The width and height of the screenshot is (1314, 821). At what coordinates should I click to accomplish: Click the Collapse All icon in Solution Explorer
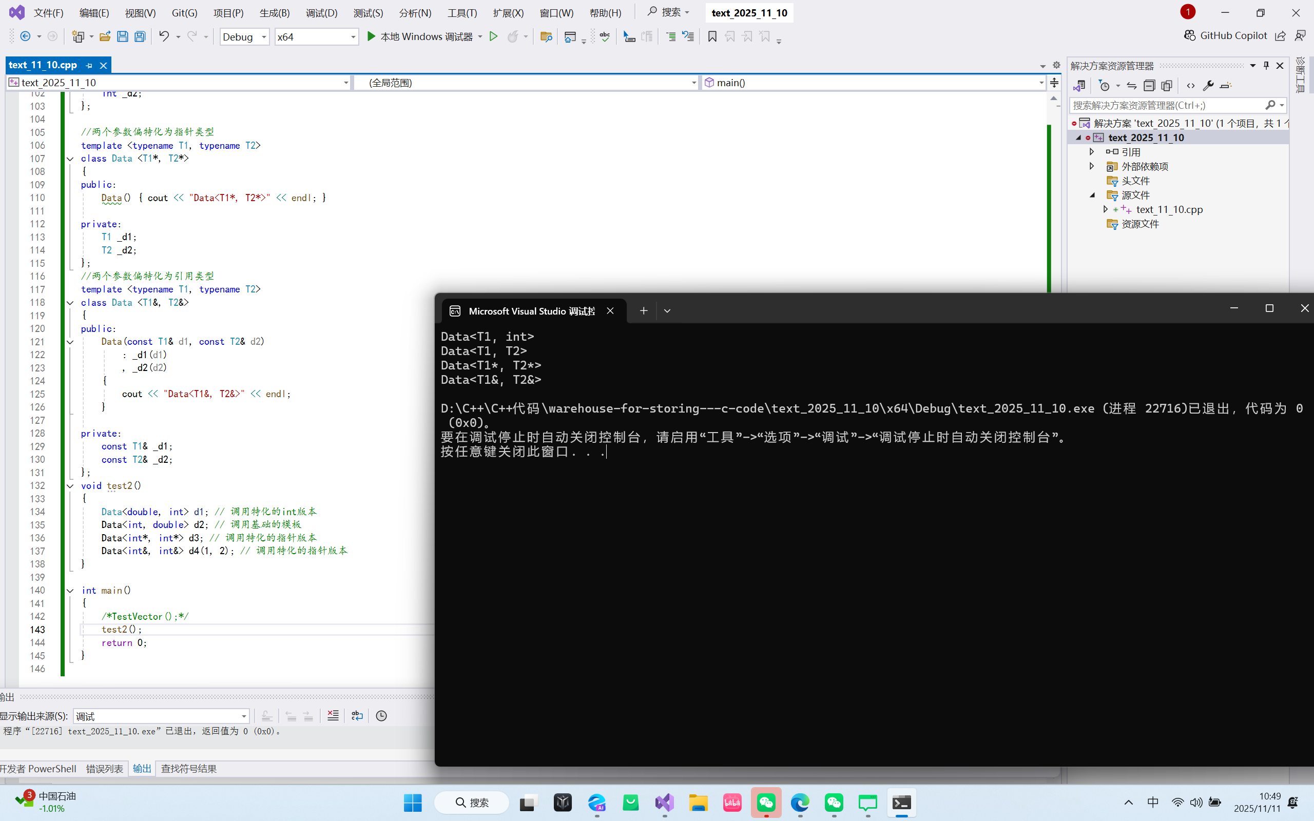pos(1149,86)
